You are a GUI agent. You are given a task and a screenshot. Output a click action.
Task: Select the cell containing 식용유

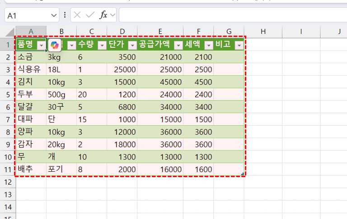(31, 69)
